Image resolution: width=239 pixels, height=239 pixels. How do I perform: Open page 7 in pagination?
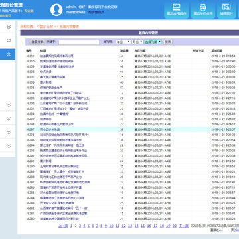coord(97,226)
